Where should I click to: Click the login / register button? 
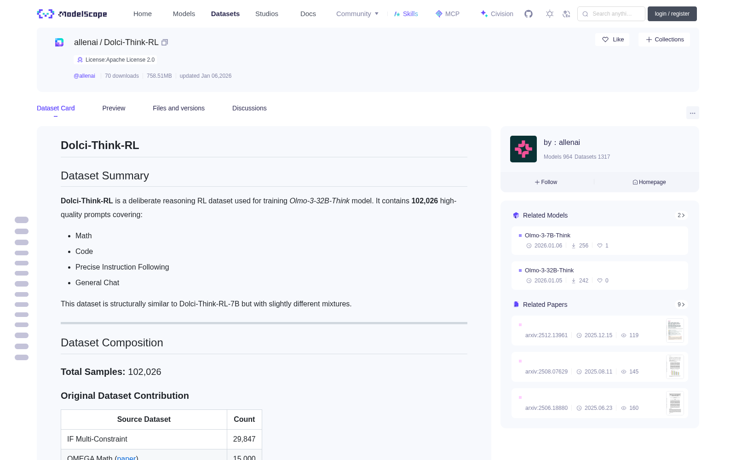click(x=672, y=14)
